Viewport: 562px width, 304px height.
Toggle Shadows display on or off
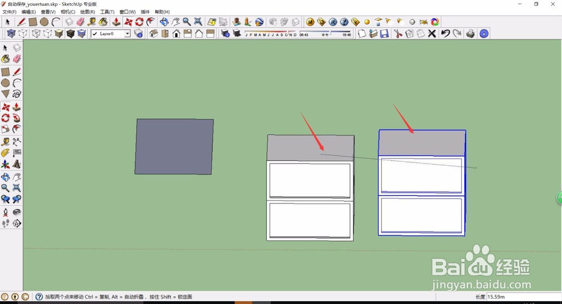[237, 34]
